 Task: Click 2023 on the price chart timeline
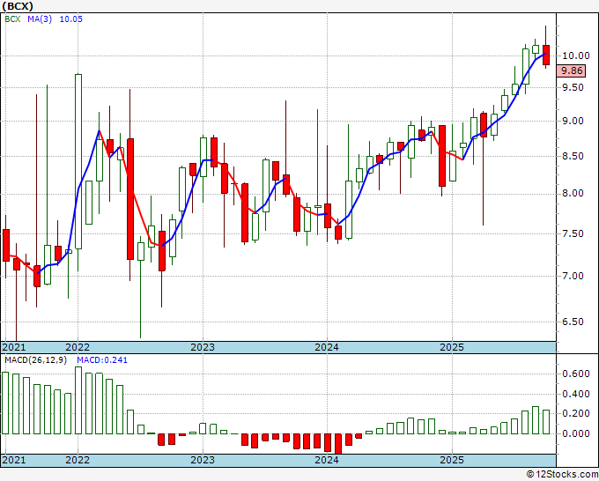(x=203, y=347)
